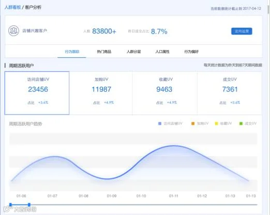Switch to the 热门商品 tab
Viewport: 270px width, 215px height.
[104, 52]
